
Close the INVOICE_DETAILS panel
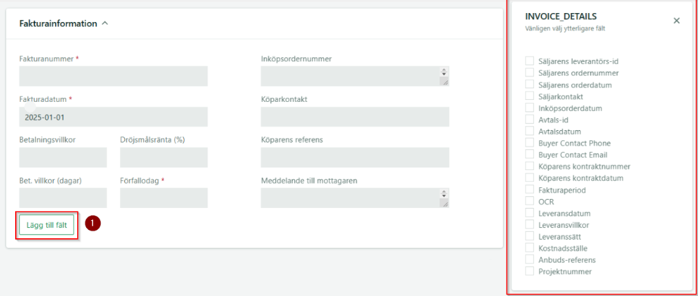(677, 21)
